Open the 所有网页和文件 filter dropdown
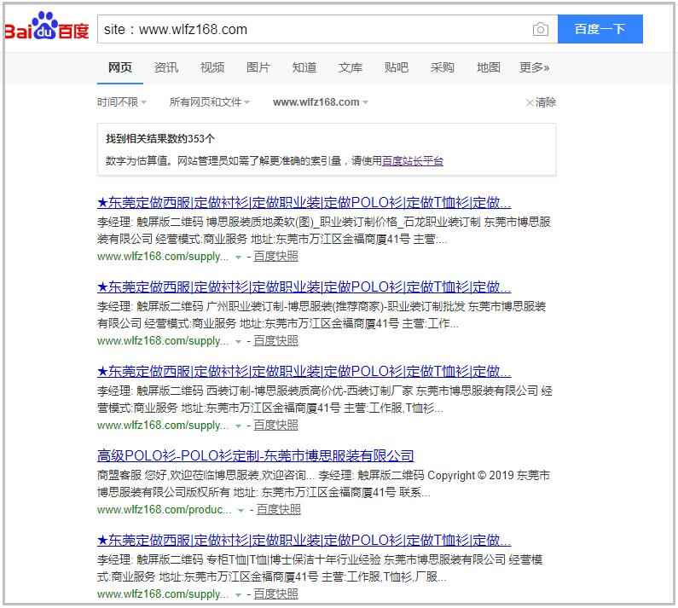The height and width of the screenshot is (608, 678). [x=210, y=102]
